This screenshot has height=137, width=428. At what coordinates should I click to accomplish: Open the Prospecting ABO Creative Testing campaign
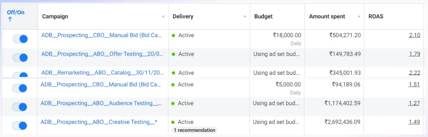click(99, 122)
